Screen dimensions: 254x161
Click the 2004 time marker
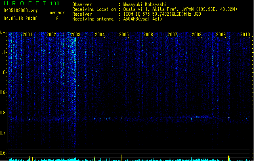pyautogui.click(x=100, y=34)
